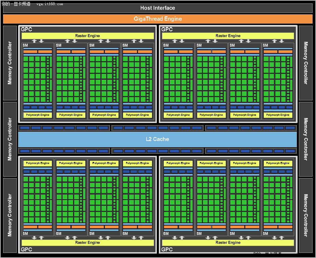This screenshot has width=316, height=258.
Task: Select the GPC label of the upper-right cluster
Action: [x=167, y=29]
